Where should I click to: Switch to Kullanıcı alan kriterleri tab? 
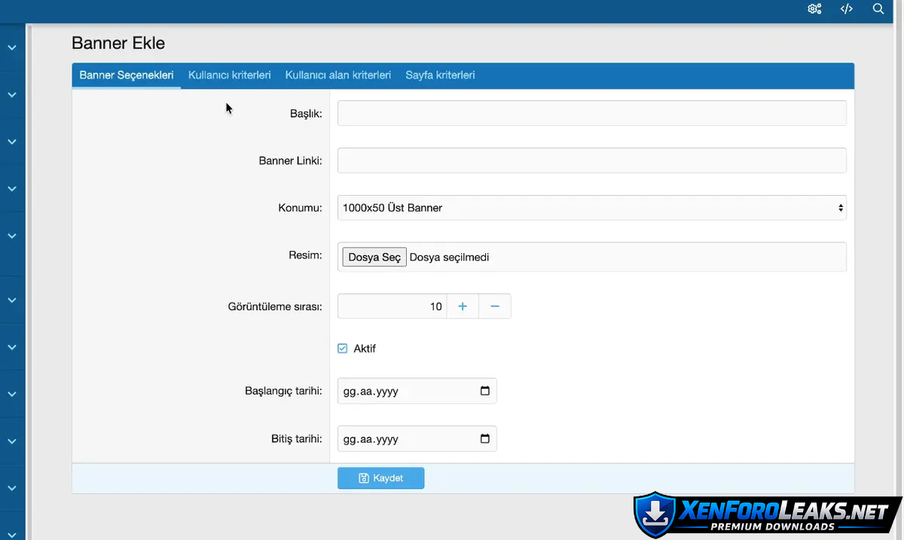337,75
